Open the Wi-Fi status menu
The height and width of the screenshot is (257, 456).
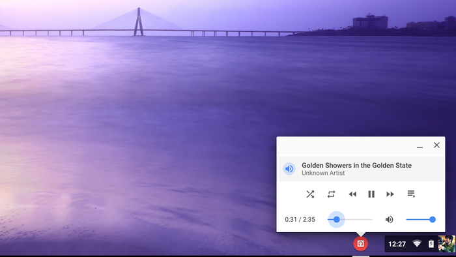(417, 243)
